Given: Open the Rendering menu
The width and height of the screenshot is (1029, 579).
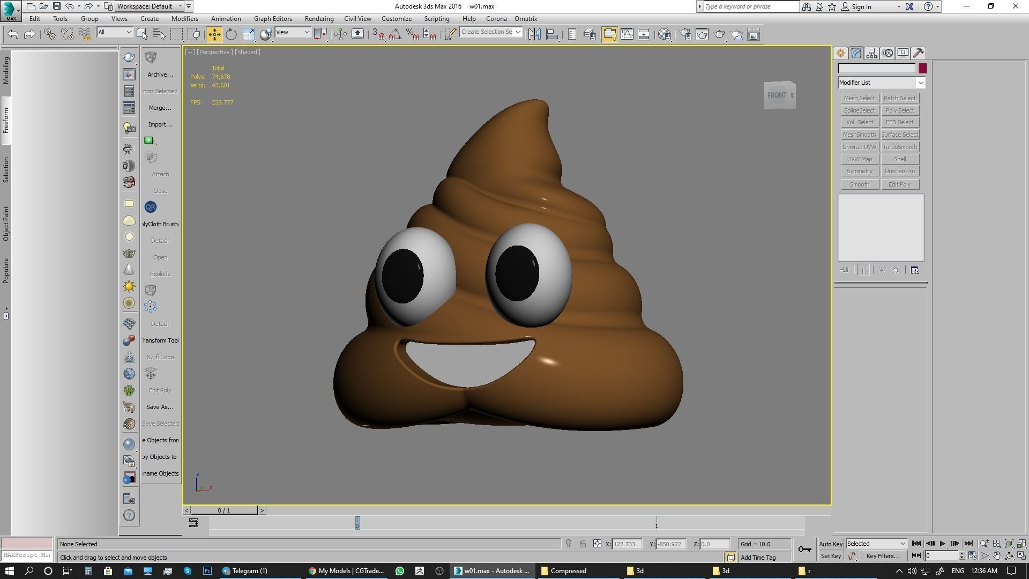Looking at the screenshot, I should tap(319, 19).
